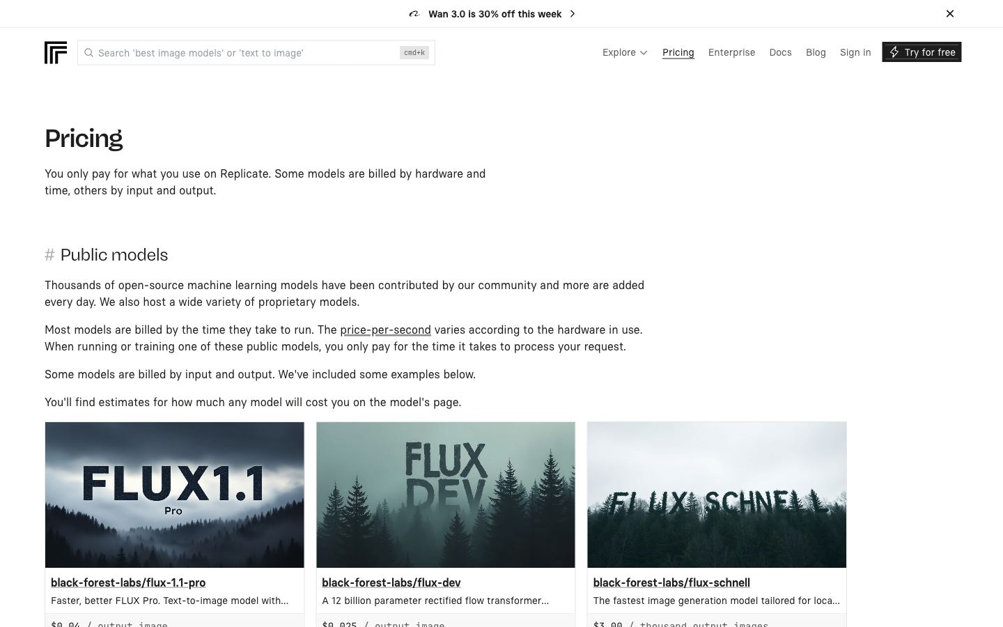The height and width of the screenshot is (627, 1003).
Task: Click the FLUX SCHNELL cover image
Action: 717,495
